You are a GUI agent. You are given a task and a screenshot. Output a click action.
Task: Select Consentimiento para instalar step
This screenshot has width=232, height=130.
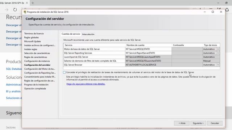pos(40,77)
